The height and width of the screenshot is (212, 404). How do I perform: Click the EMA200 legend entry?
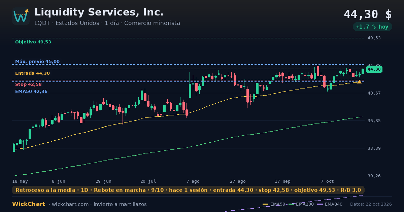pos(302,204)
